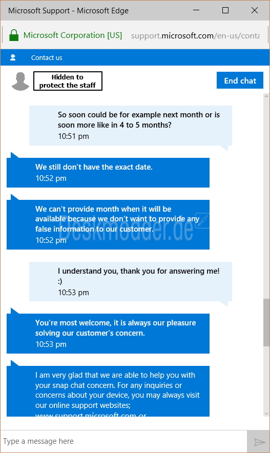Focus the 'Type a message here' field
This screenshot has height=453, width=270.
coord(123,441)
